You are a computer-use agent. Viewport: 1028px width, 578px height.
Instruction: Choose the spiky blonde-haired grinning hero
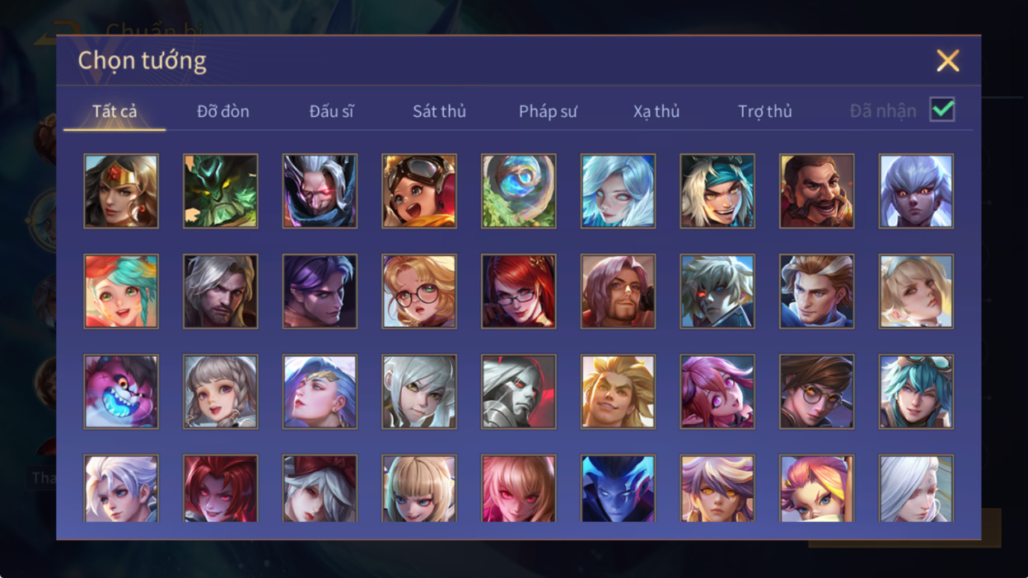pyautogui.click(x=618, y=392)
